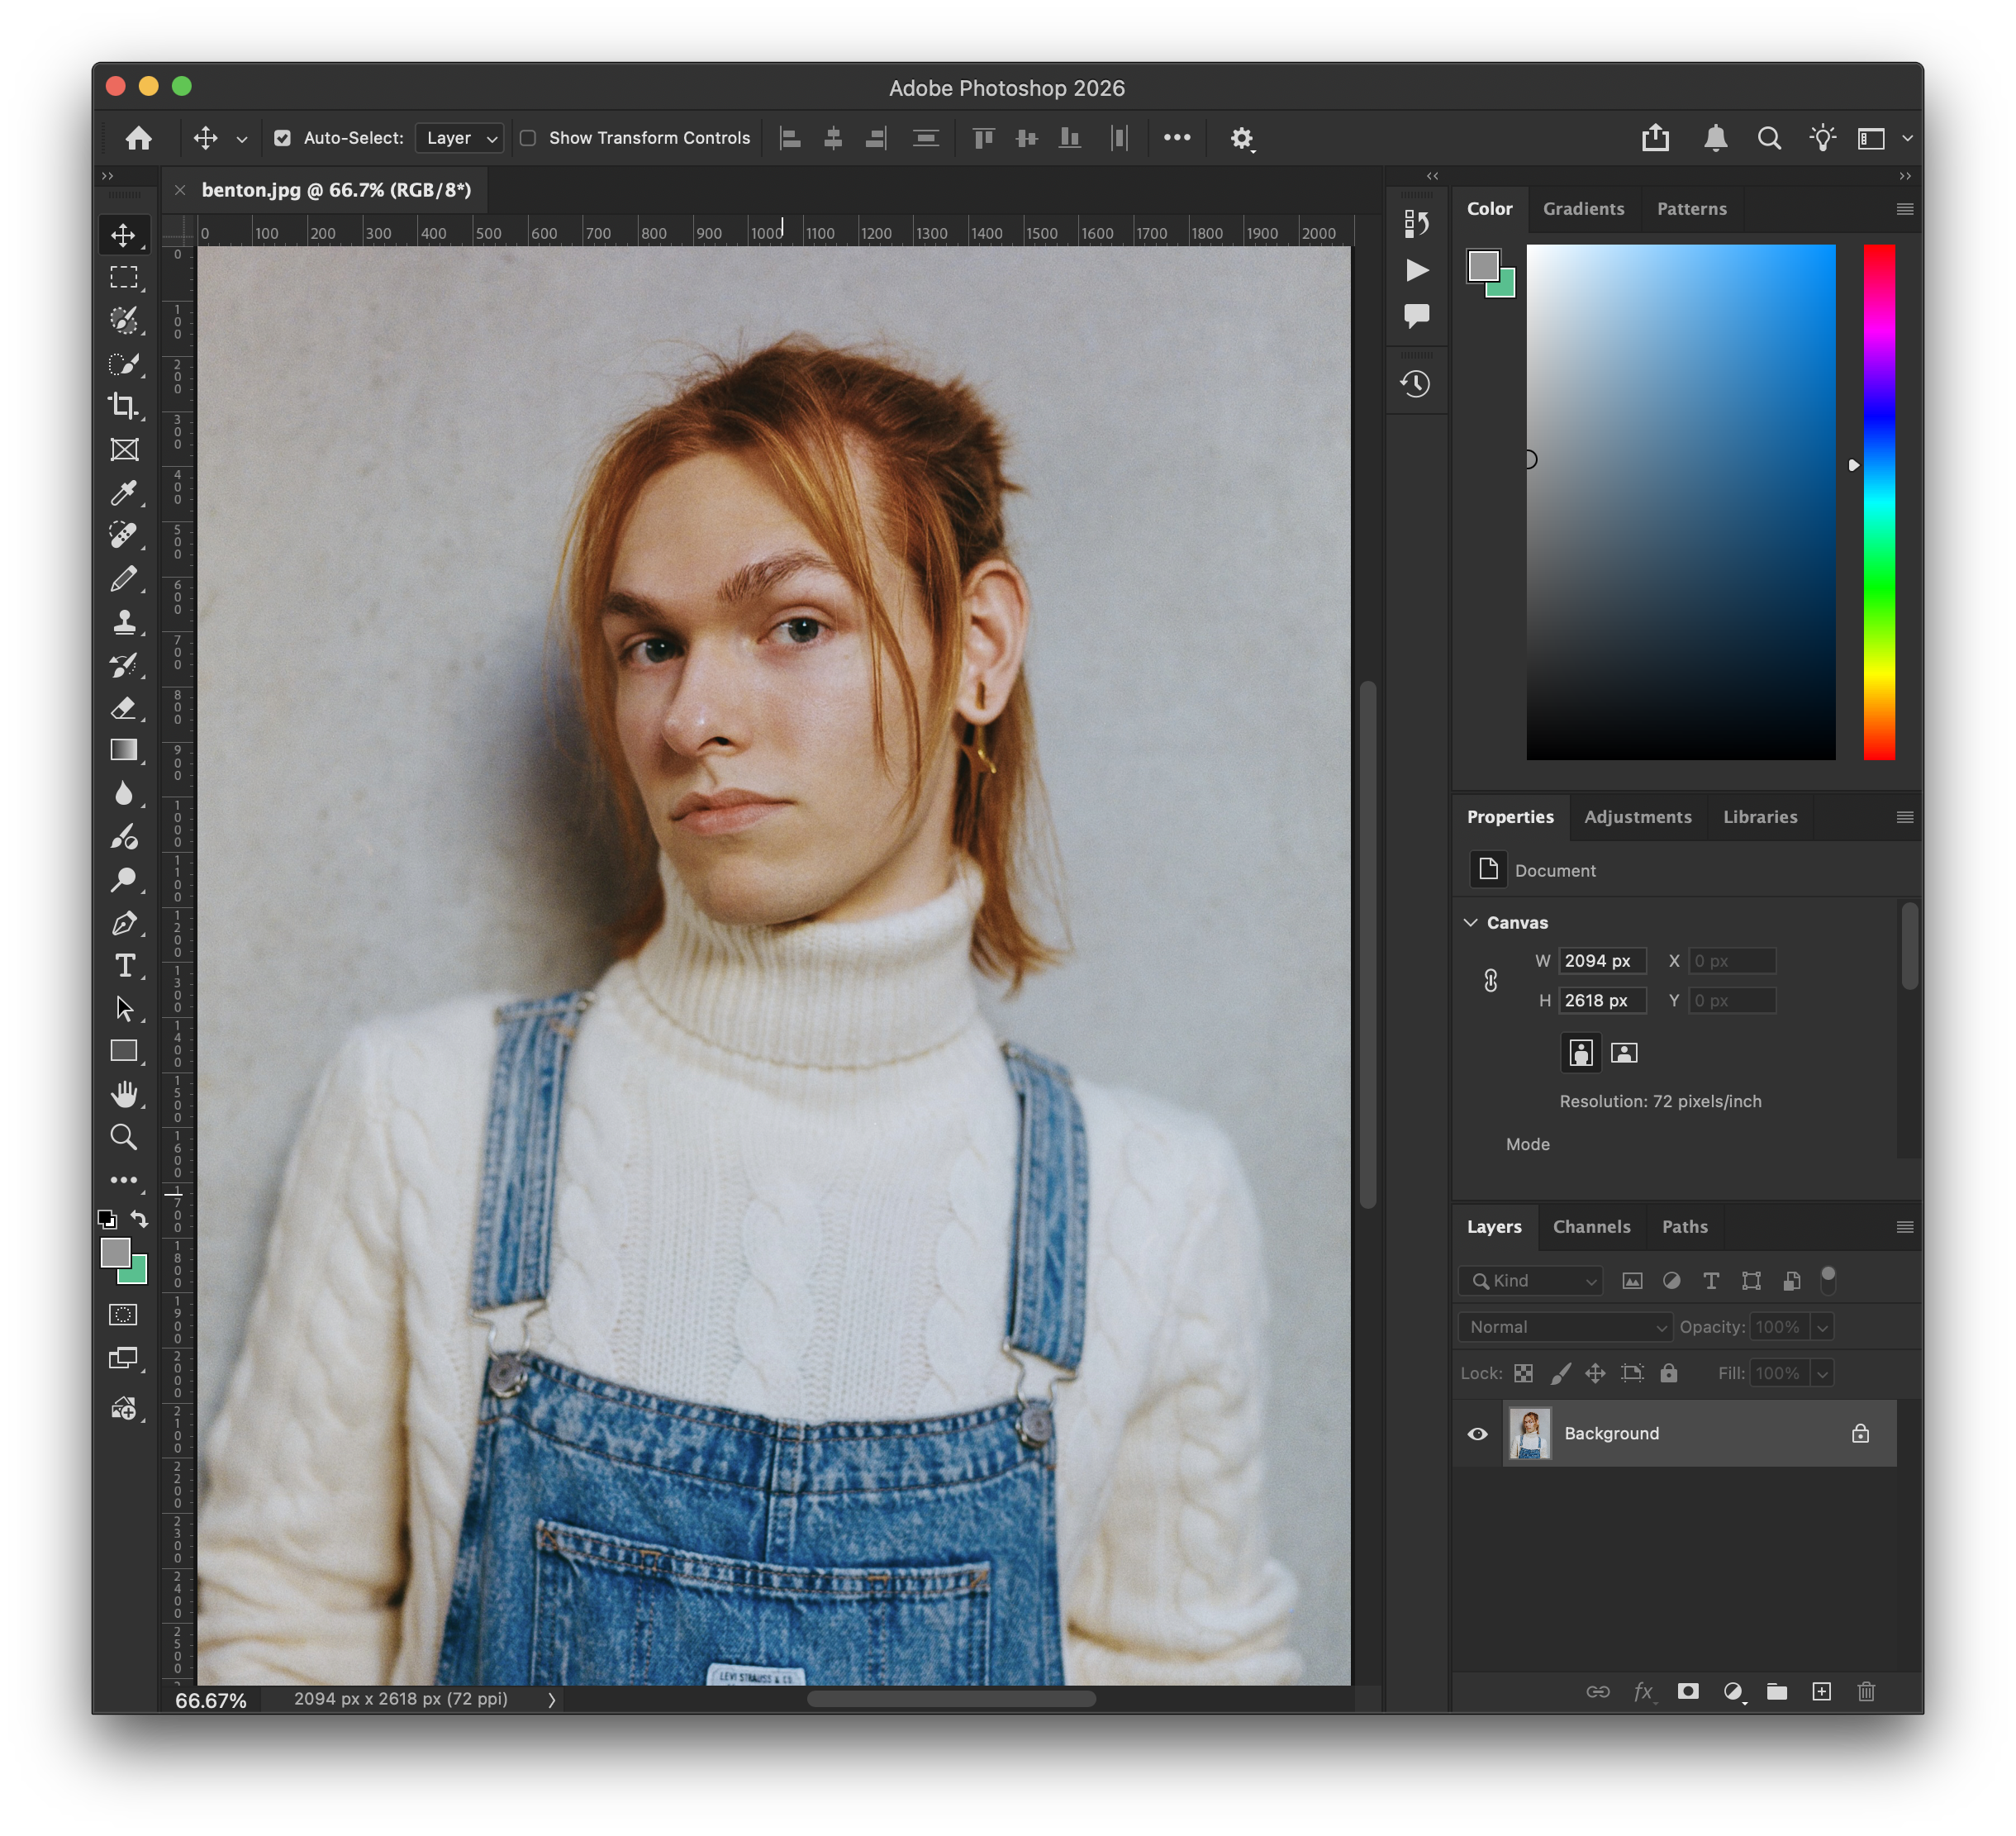Viewport: 2016px width, 1836px height.
Task: Open the Auto-Select Layer dropdown
Action: click(460, 138)
